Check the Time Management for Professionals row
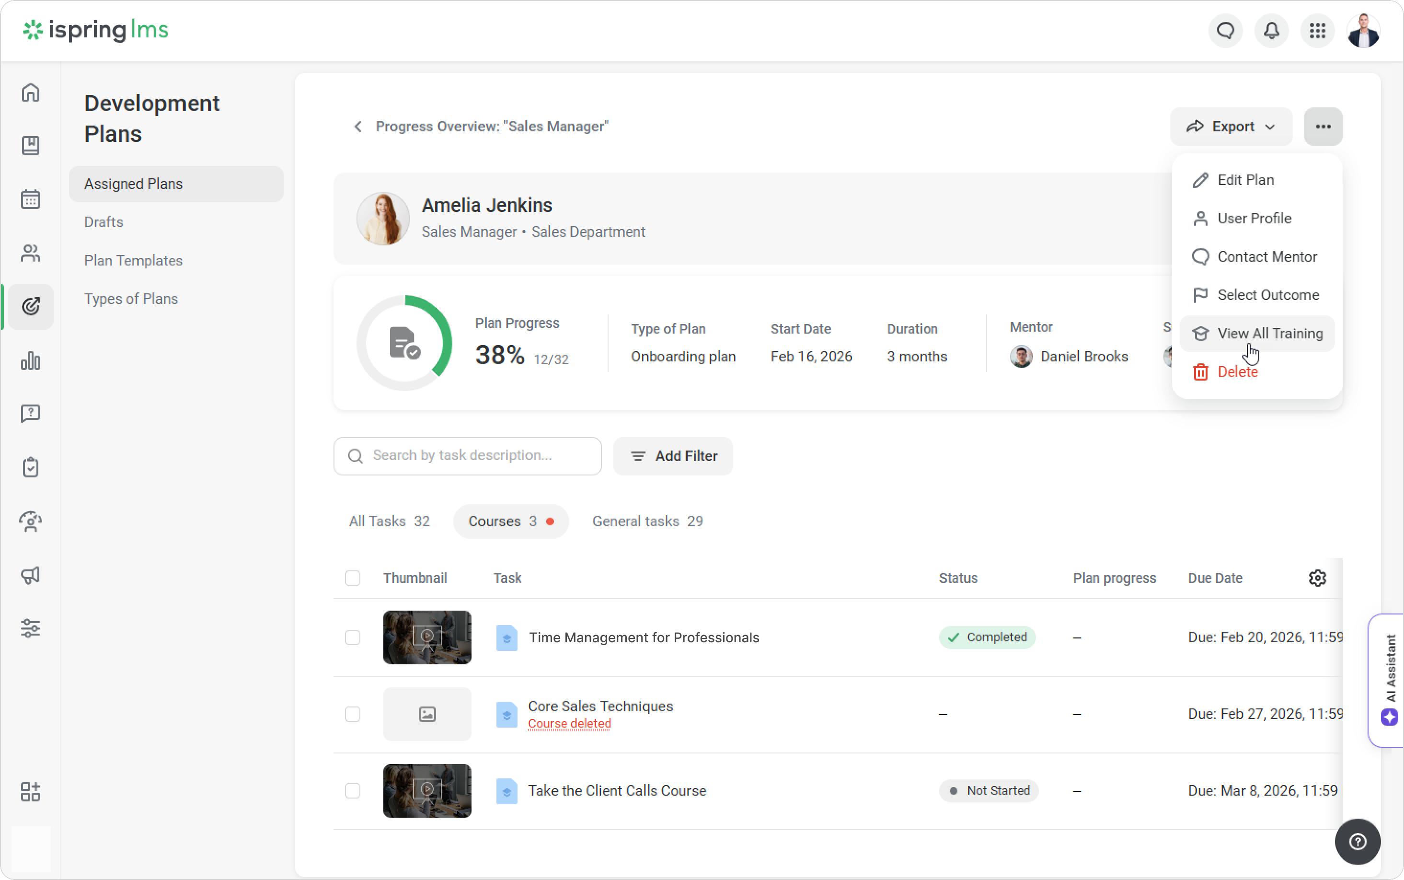Viewport: 1404px width, 880px height. [x=353, y=637]
